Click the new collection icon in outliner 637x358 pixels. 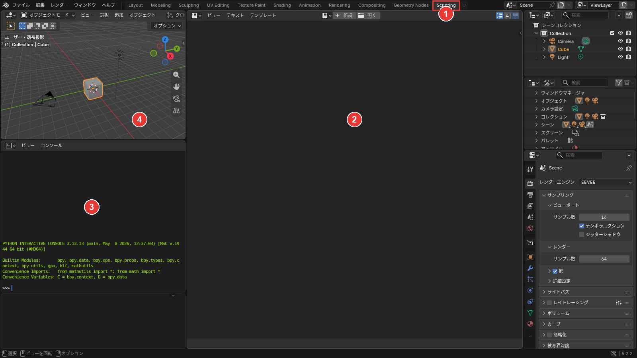tap(629, 15)
